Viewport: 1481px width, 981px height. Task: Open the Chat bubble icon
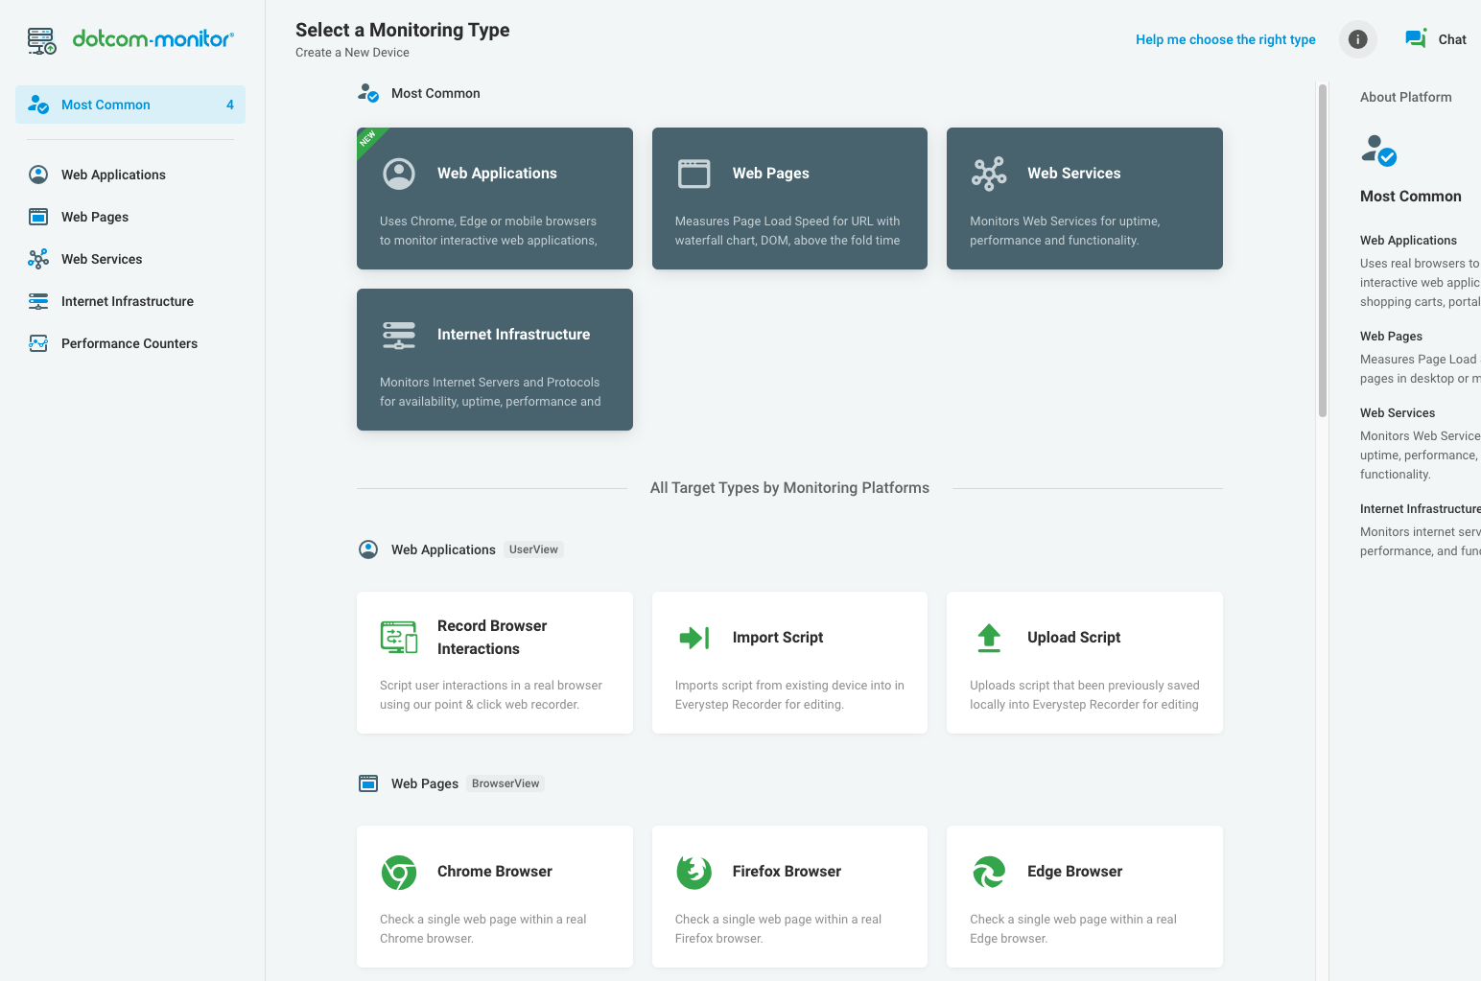click(x=1415, y=39)
